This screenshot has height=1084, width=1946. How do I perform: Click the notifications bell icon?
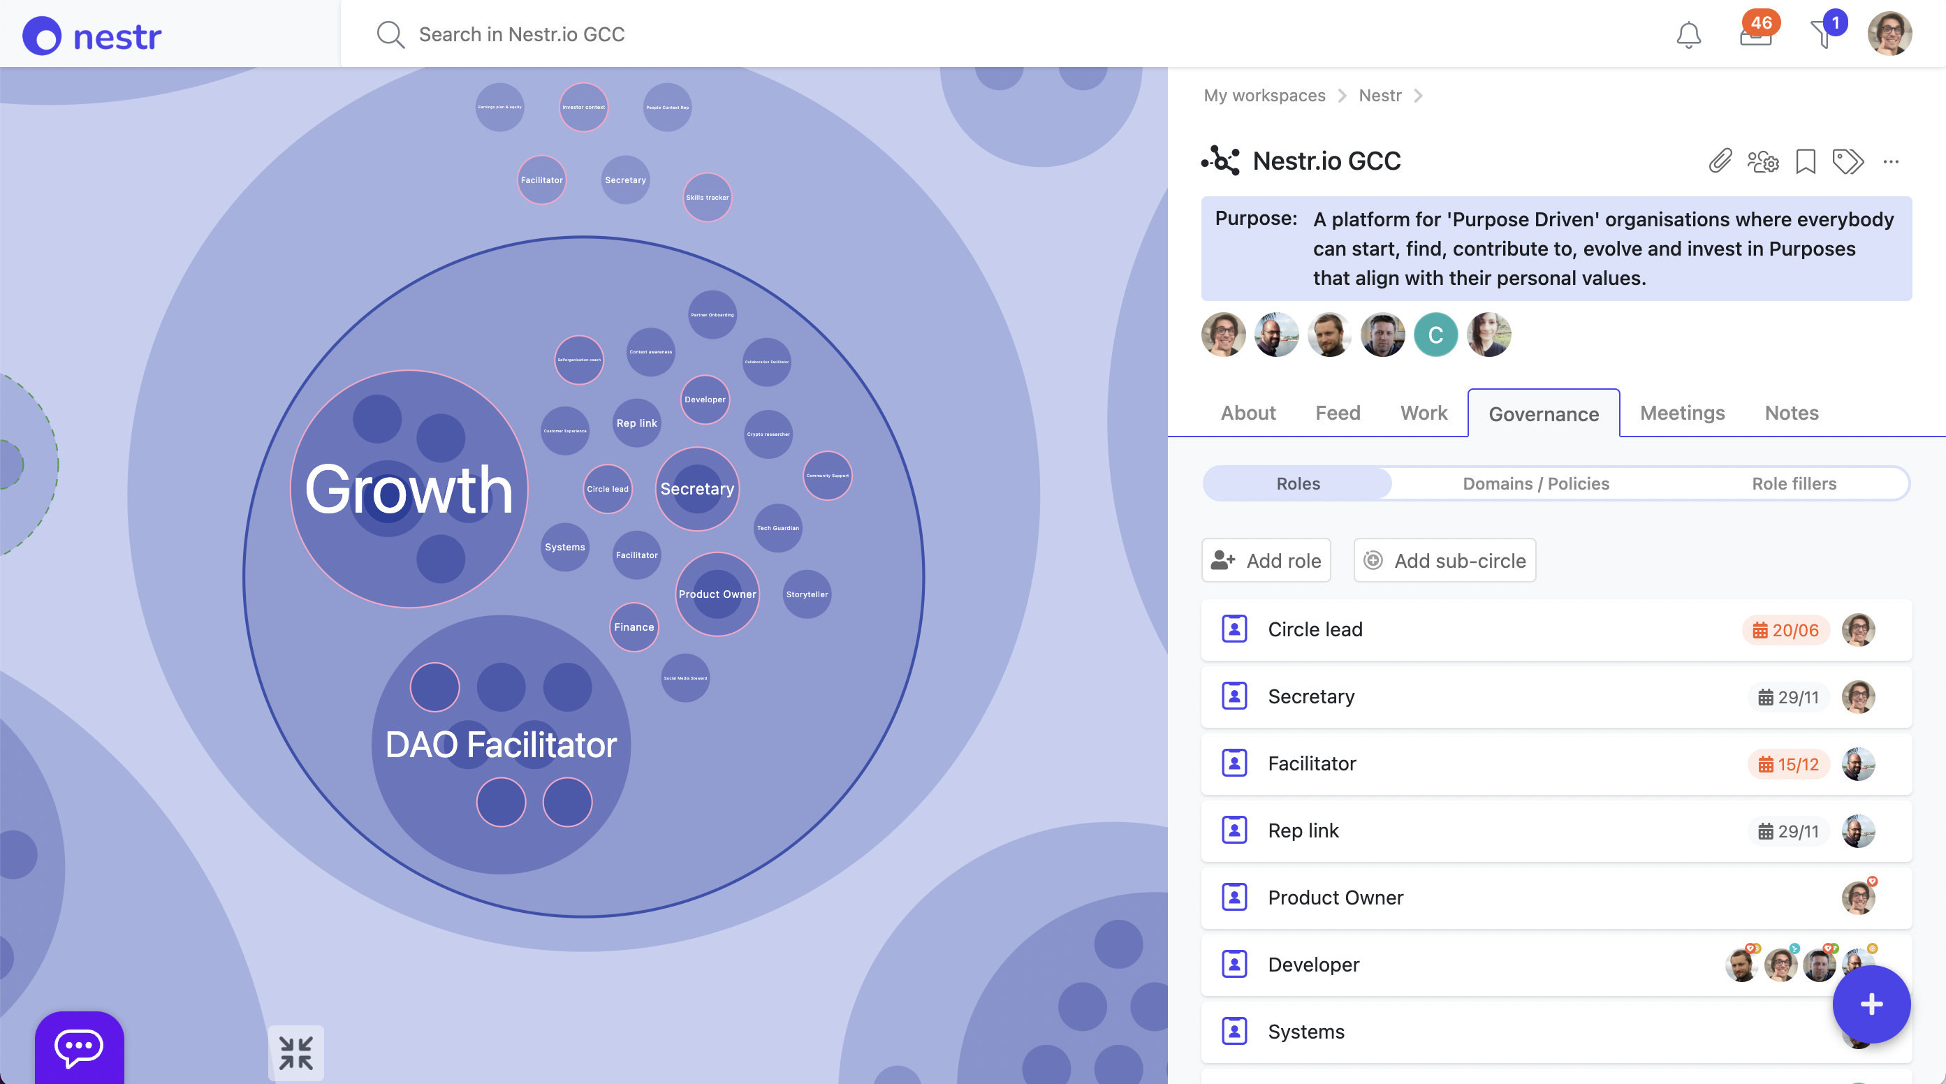point(1688,35)
